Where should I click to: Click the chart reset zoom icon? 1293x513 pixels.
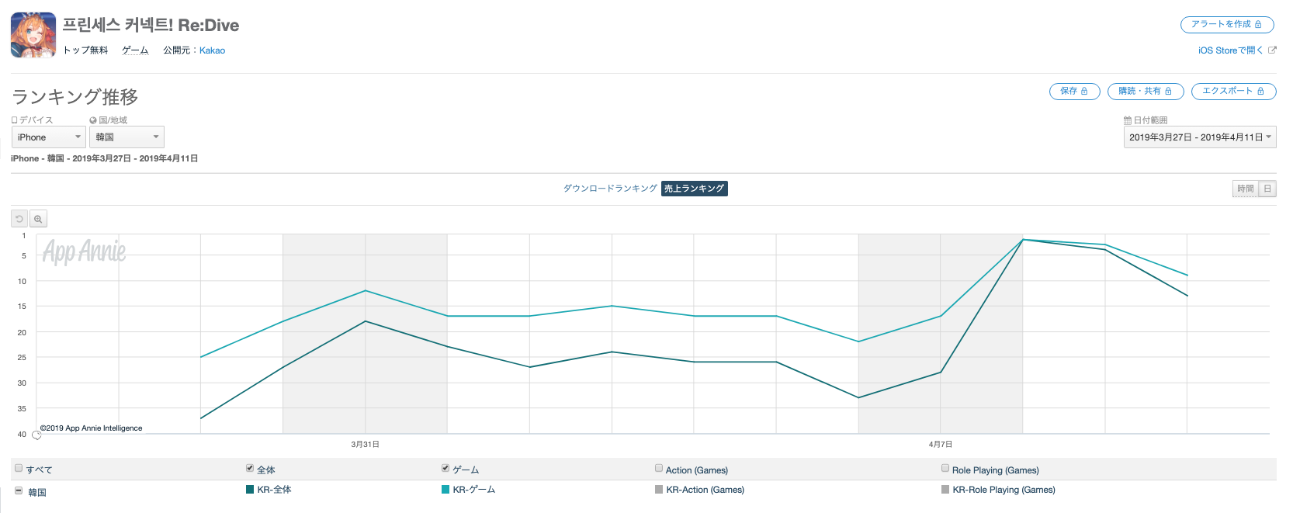pyautogui.click(x=19, y=219)
